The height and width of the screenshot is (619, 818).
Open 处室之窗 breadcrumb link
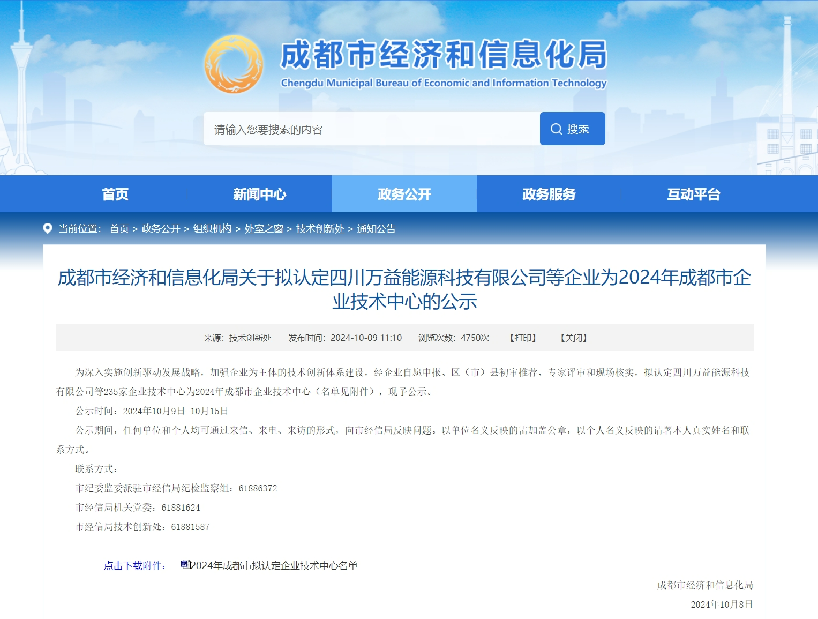pos(264,229)
